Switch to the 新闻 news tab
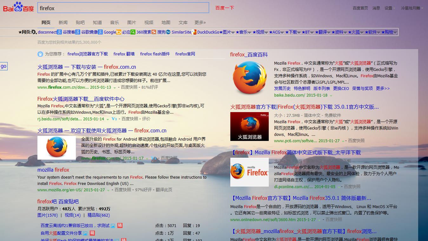The height and width of the screenshot is (241, 428). click(x=63, y=22)
